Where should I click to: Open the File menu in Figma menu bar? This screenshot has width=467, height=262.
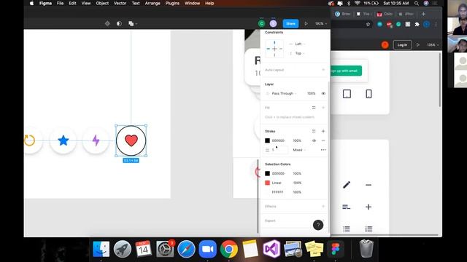(x=60, y=3)
